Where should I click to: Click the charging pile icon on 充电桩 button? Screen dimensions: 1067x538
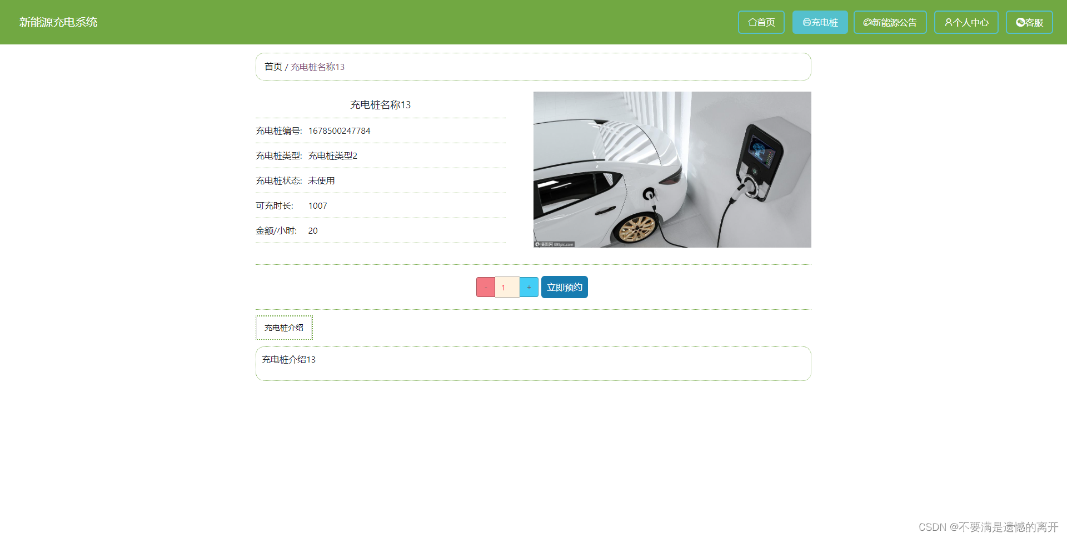coord(807,22)
